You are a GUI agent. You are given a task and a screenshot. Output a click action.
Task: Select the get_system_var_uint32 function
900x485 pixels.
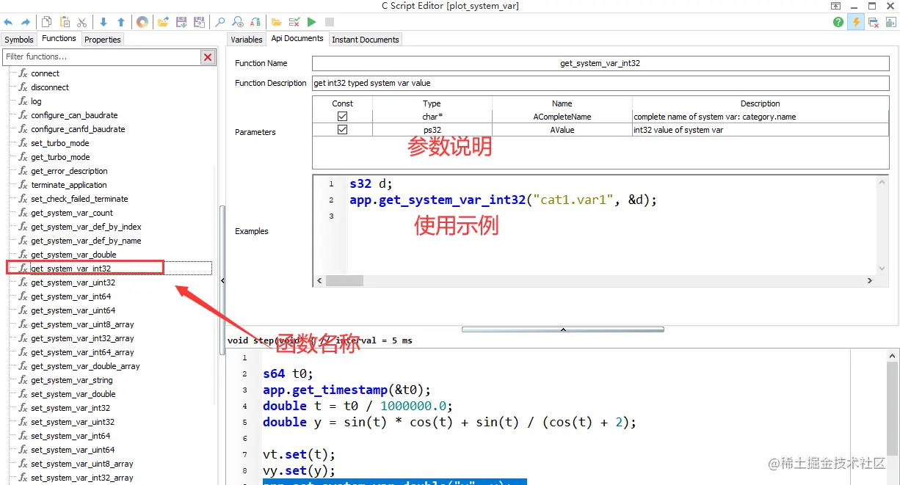coord(73,282)
